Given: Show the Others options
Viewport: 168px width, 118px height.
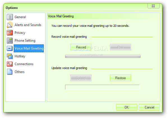Looking at the screenshot, I should 20,72.
